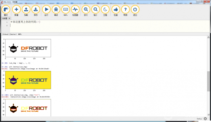Close the 无标题 tab
The height and width of the screenshot is (122, 211).
pos(9,18)
